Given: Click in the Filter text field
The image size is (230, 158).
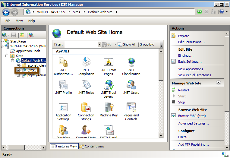Looking at the screenshot, I should [x=81, y=44].
